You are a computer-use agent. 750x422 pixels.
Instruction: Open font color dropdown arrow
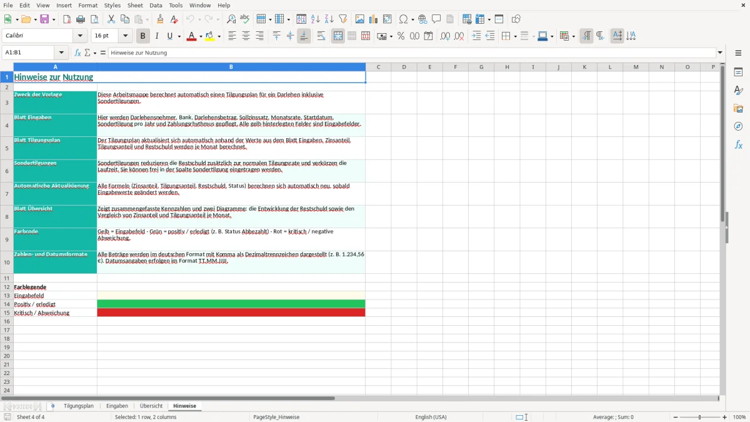pos(200,36)
